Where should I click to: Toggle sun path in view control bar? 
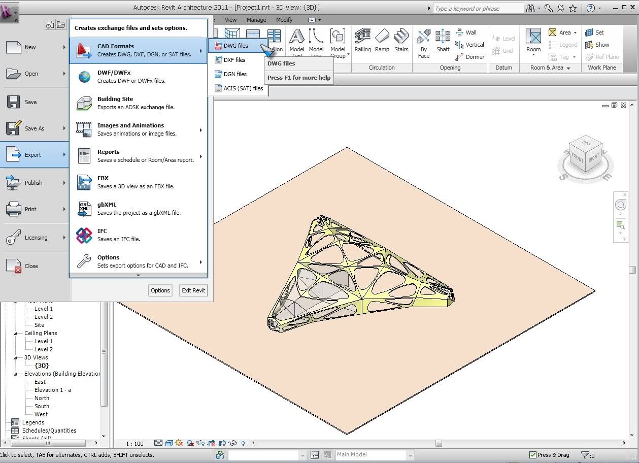179,443
